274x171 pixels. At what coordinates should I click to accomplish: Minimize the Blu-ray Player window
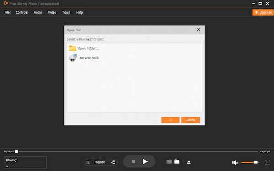[253, 4]
